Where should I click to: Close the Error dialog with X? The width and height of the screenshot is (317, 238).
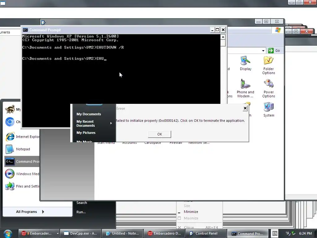click(245, 108)
